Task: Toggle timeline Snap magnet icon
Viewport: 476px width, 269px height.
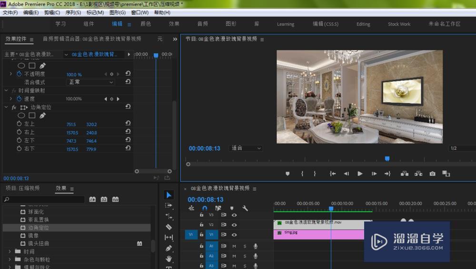Action: (x=205, y=208)
